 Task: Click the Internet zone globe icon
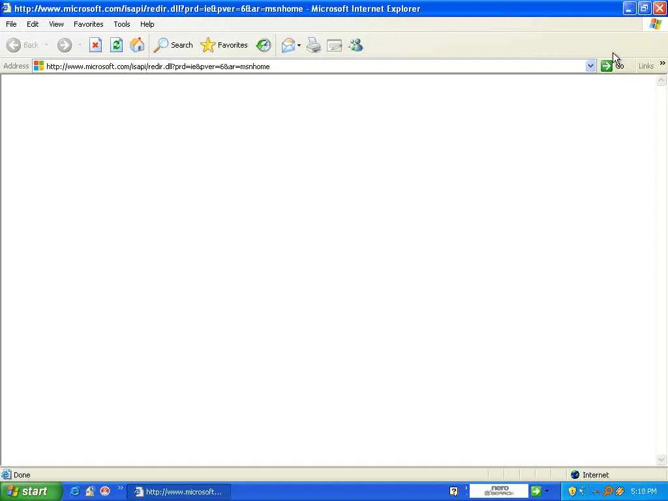coord(575,475)
